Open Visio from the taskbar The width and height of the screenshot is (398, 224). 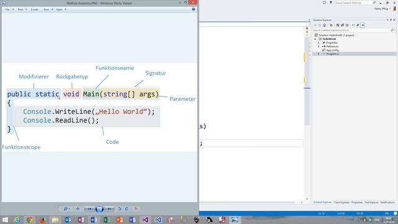click(132, 220)
